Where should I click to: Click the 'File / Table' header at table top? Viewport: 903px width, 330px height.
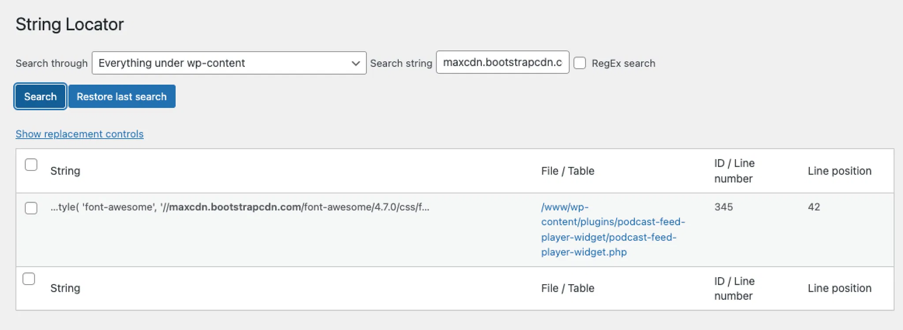click(x=567, y=171)
